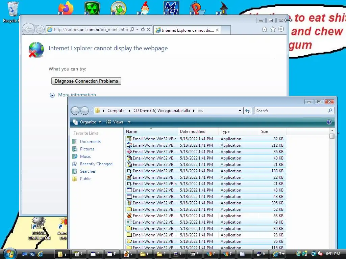Select the file Email-Worm.Win32.VB.a

point(206,139)
